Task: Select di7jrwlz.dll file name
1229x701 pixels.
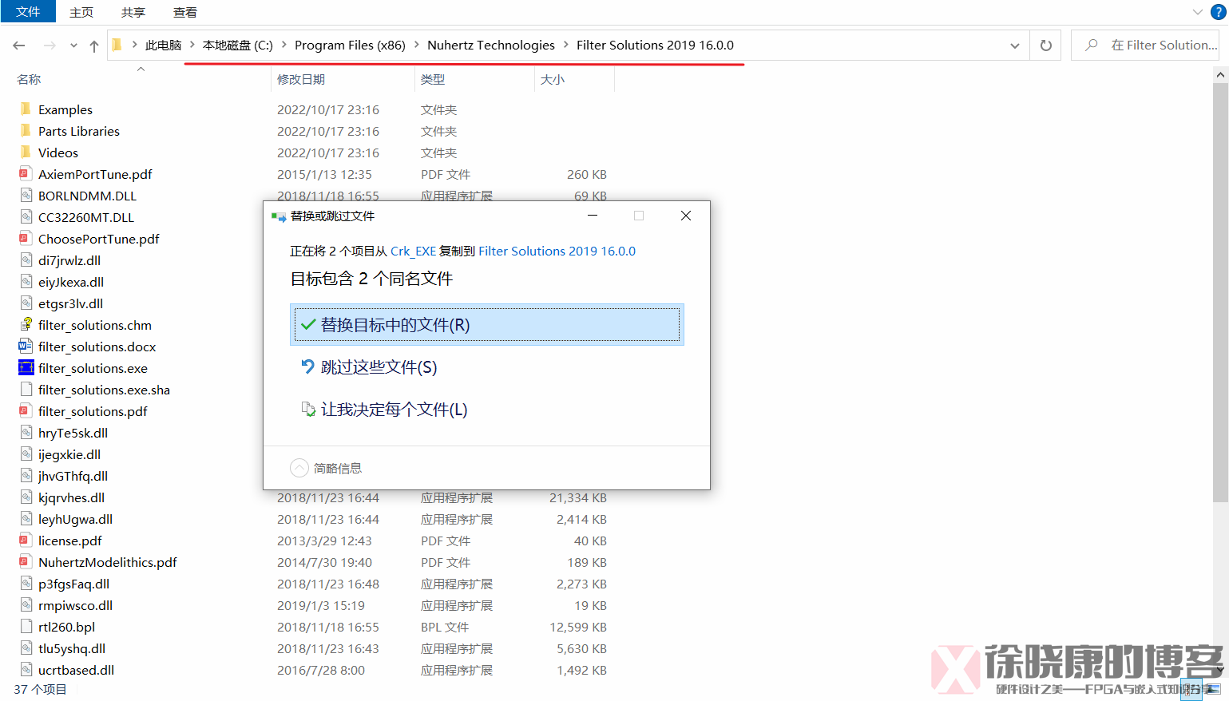Action: [x=69, y=260]
